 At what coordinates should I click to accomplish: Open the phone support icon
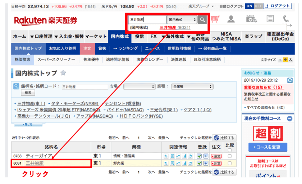[286, 19]
